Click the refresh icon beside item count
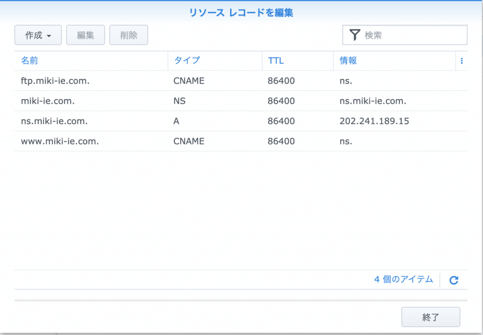 (x=454, y=280)
